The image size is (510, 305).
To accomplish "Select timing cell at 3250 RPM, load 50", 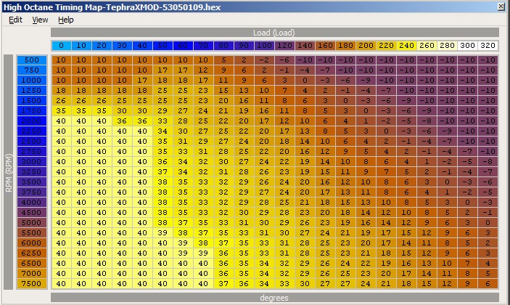I will point(163,171).
